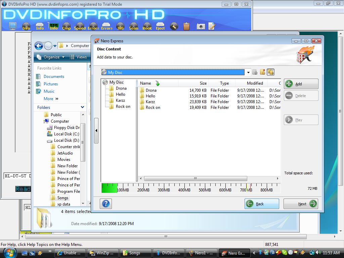This screenshot has width=344, height=258.
Task: Click the burn disc icon beside My Disc dropdown
Action: [255, 72]
